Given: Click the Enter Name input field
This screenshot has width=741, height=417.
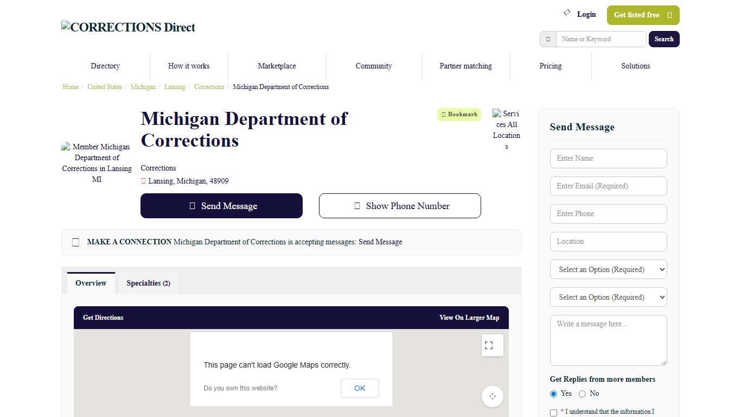Looking at the screenshot, I should click(608, 158).
